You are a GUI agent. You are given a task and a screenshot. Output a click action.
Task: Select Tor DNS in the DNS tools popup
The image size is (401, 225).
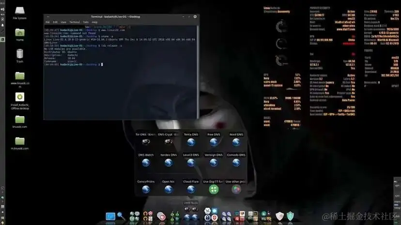pyautogui.click(x=146, y=141)
